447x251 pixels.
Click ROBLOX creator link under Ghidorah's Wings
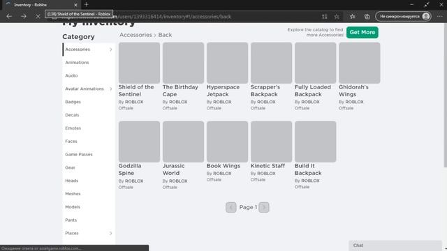pos(354,102)
